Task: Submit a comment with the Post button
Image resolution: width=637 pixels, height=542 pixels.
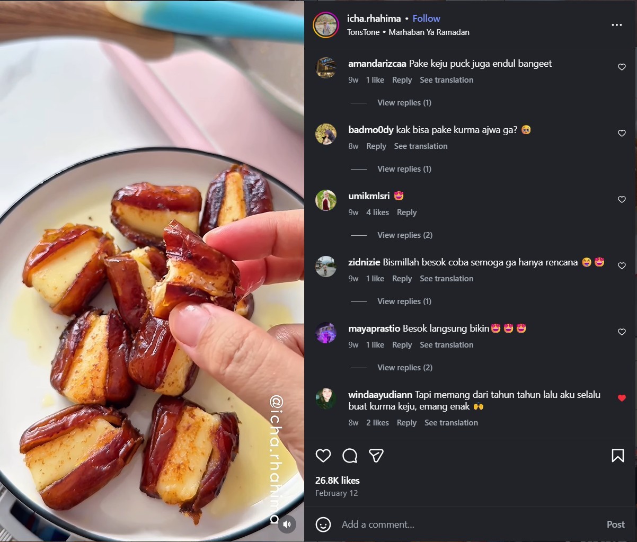Action: (x=615, y=525)
